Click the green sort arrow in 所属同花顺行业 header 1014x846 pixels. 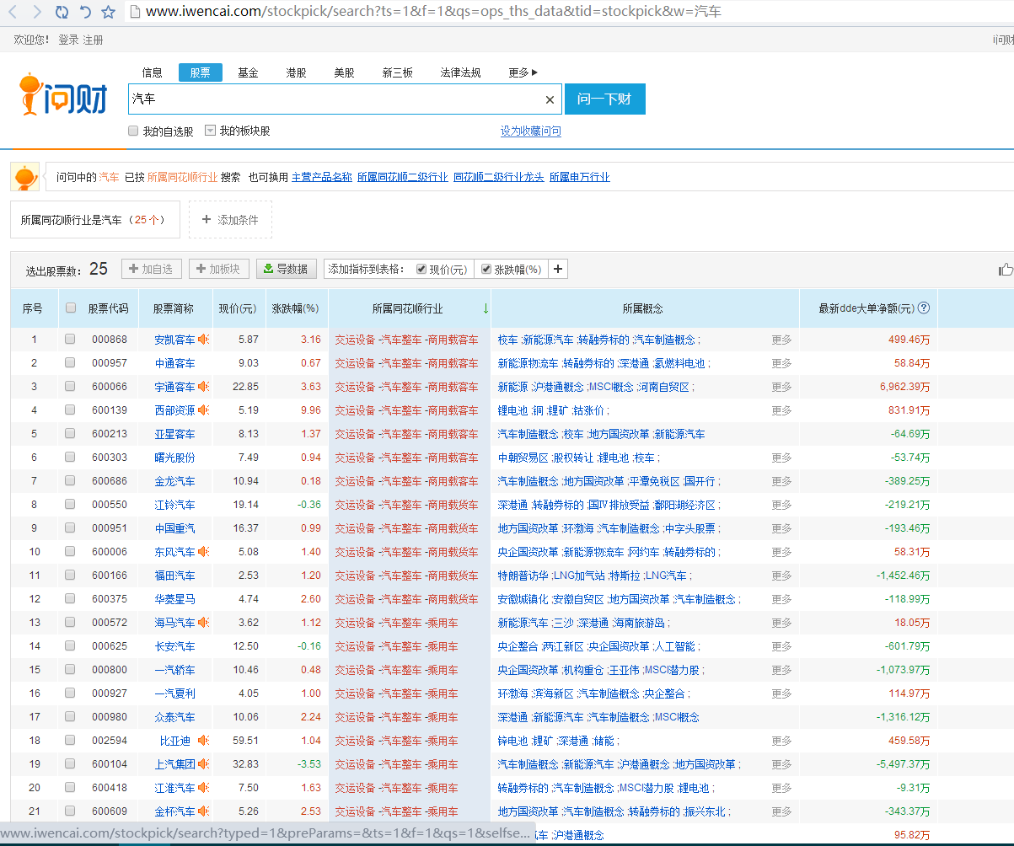[486, 308]
